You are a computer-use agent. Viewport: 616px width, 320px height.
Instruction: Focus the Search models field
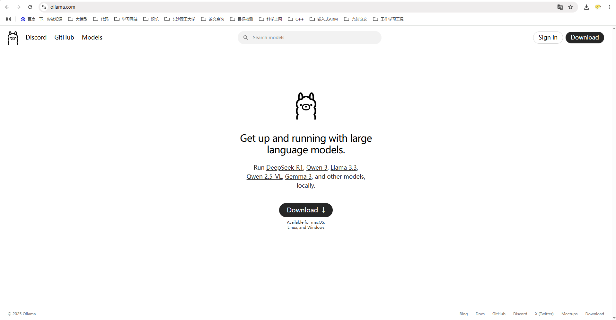coord(310,38)
